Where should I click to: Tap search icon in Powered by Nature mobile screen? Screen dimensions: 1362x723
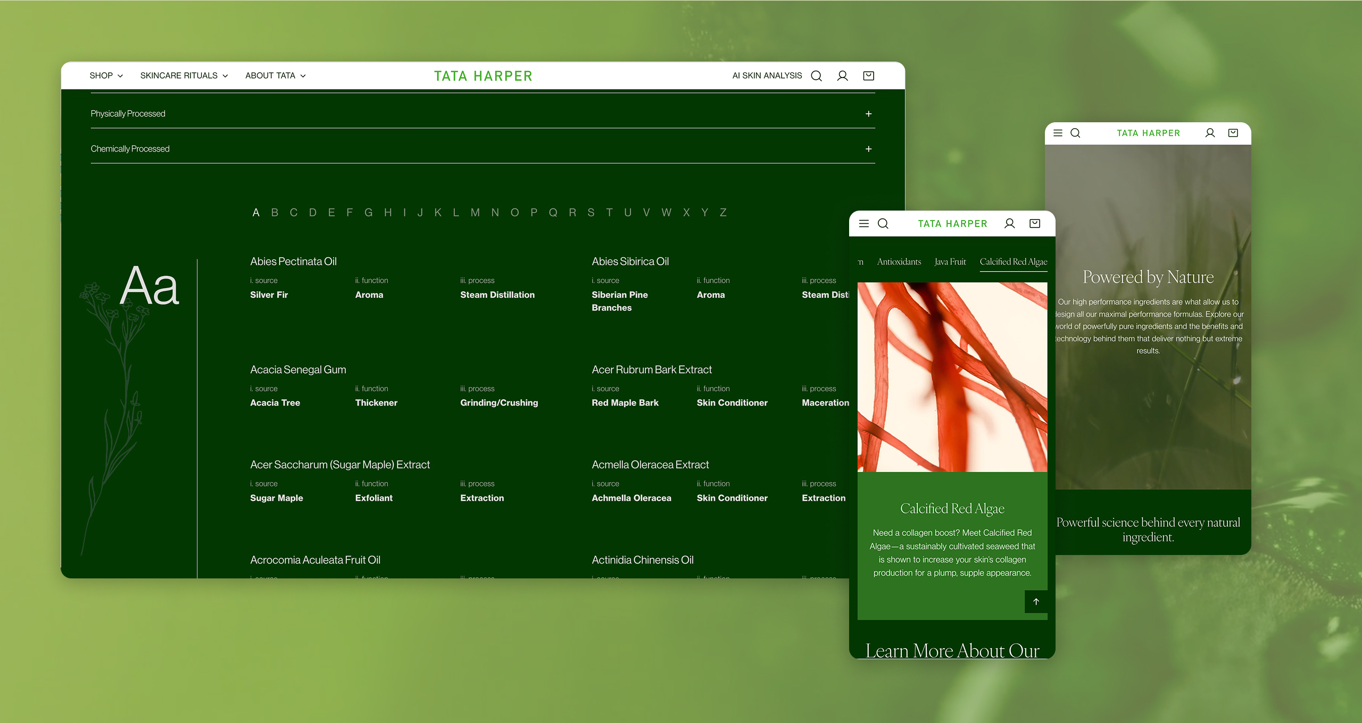[x=1075, y=133]
